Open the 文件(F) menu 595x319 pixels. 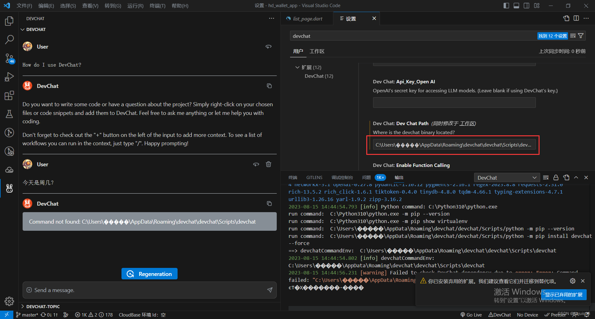coord(24,6)
